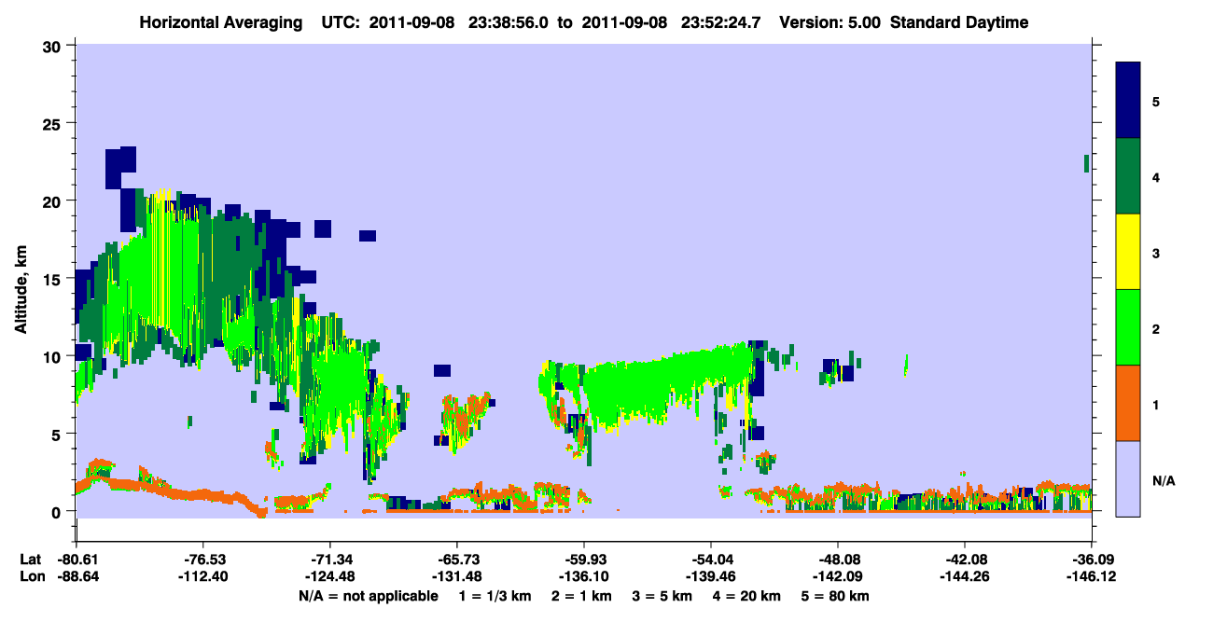The height and width of the screenshot is (622, 1213).
Task: Click the y-axis tick label '20'
Action: (54, 200)
